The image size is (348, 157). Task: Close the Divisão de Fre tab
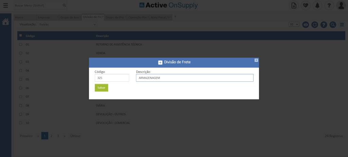tap(103, 17)
